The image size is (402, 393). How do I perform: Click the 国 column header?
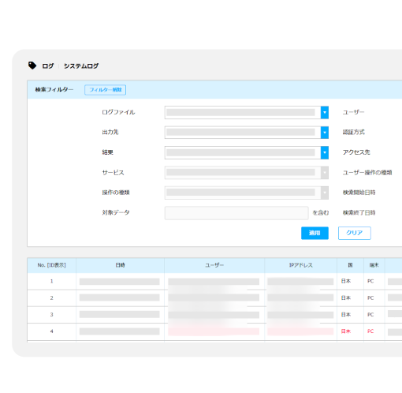[350, 265]
